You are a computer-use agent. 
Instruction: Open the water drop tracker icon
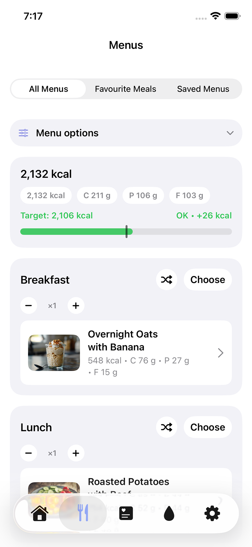[169, 513]
